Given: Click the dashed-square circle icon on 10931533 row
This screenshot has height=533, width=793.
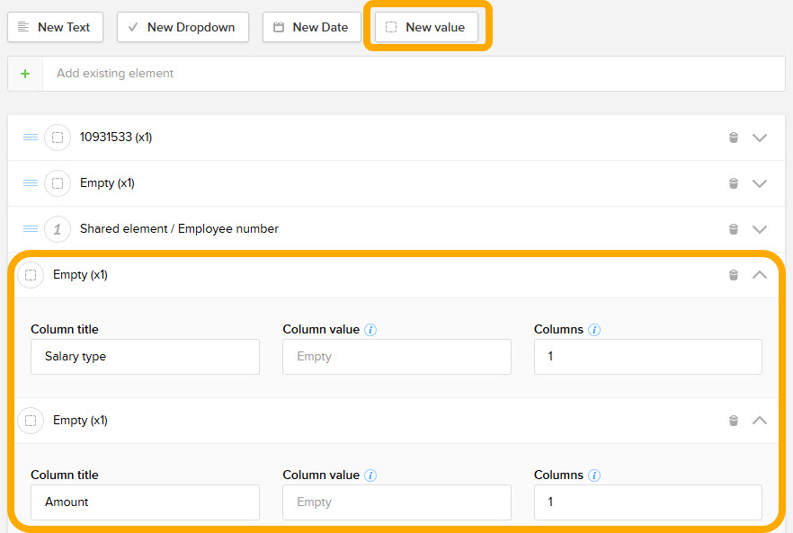Looking at the screenshot, I should pyautogui.click(x=58, y=138).
